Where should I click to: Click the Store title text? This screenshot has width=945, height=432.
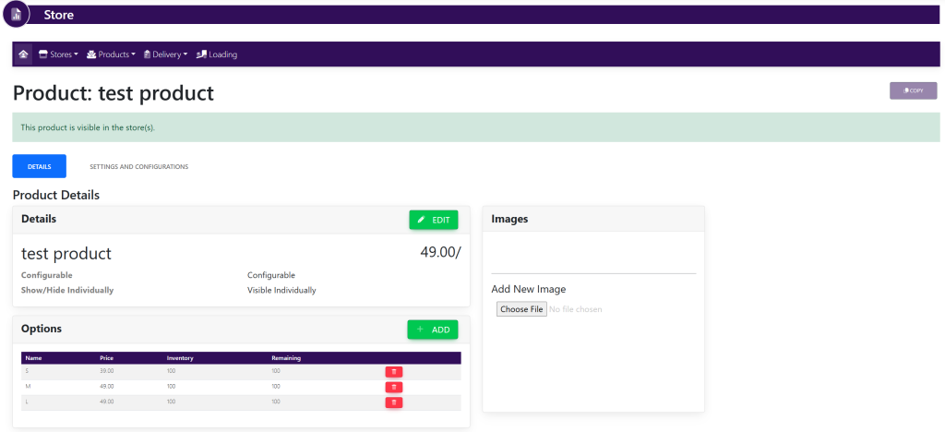coord(59,15)
